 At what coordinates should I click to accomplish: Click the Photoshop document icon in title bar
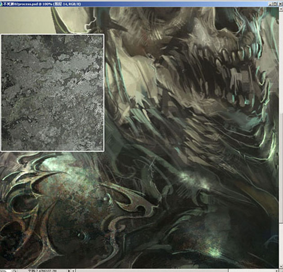click(2, 3)
